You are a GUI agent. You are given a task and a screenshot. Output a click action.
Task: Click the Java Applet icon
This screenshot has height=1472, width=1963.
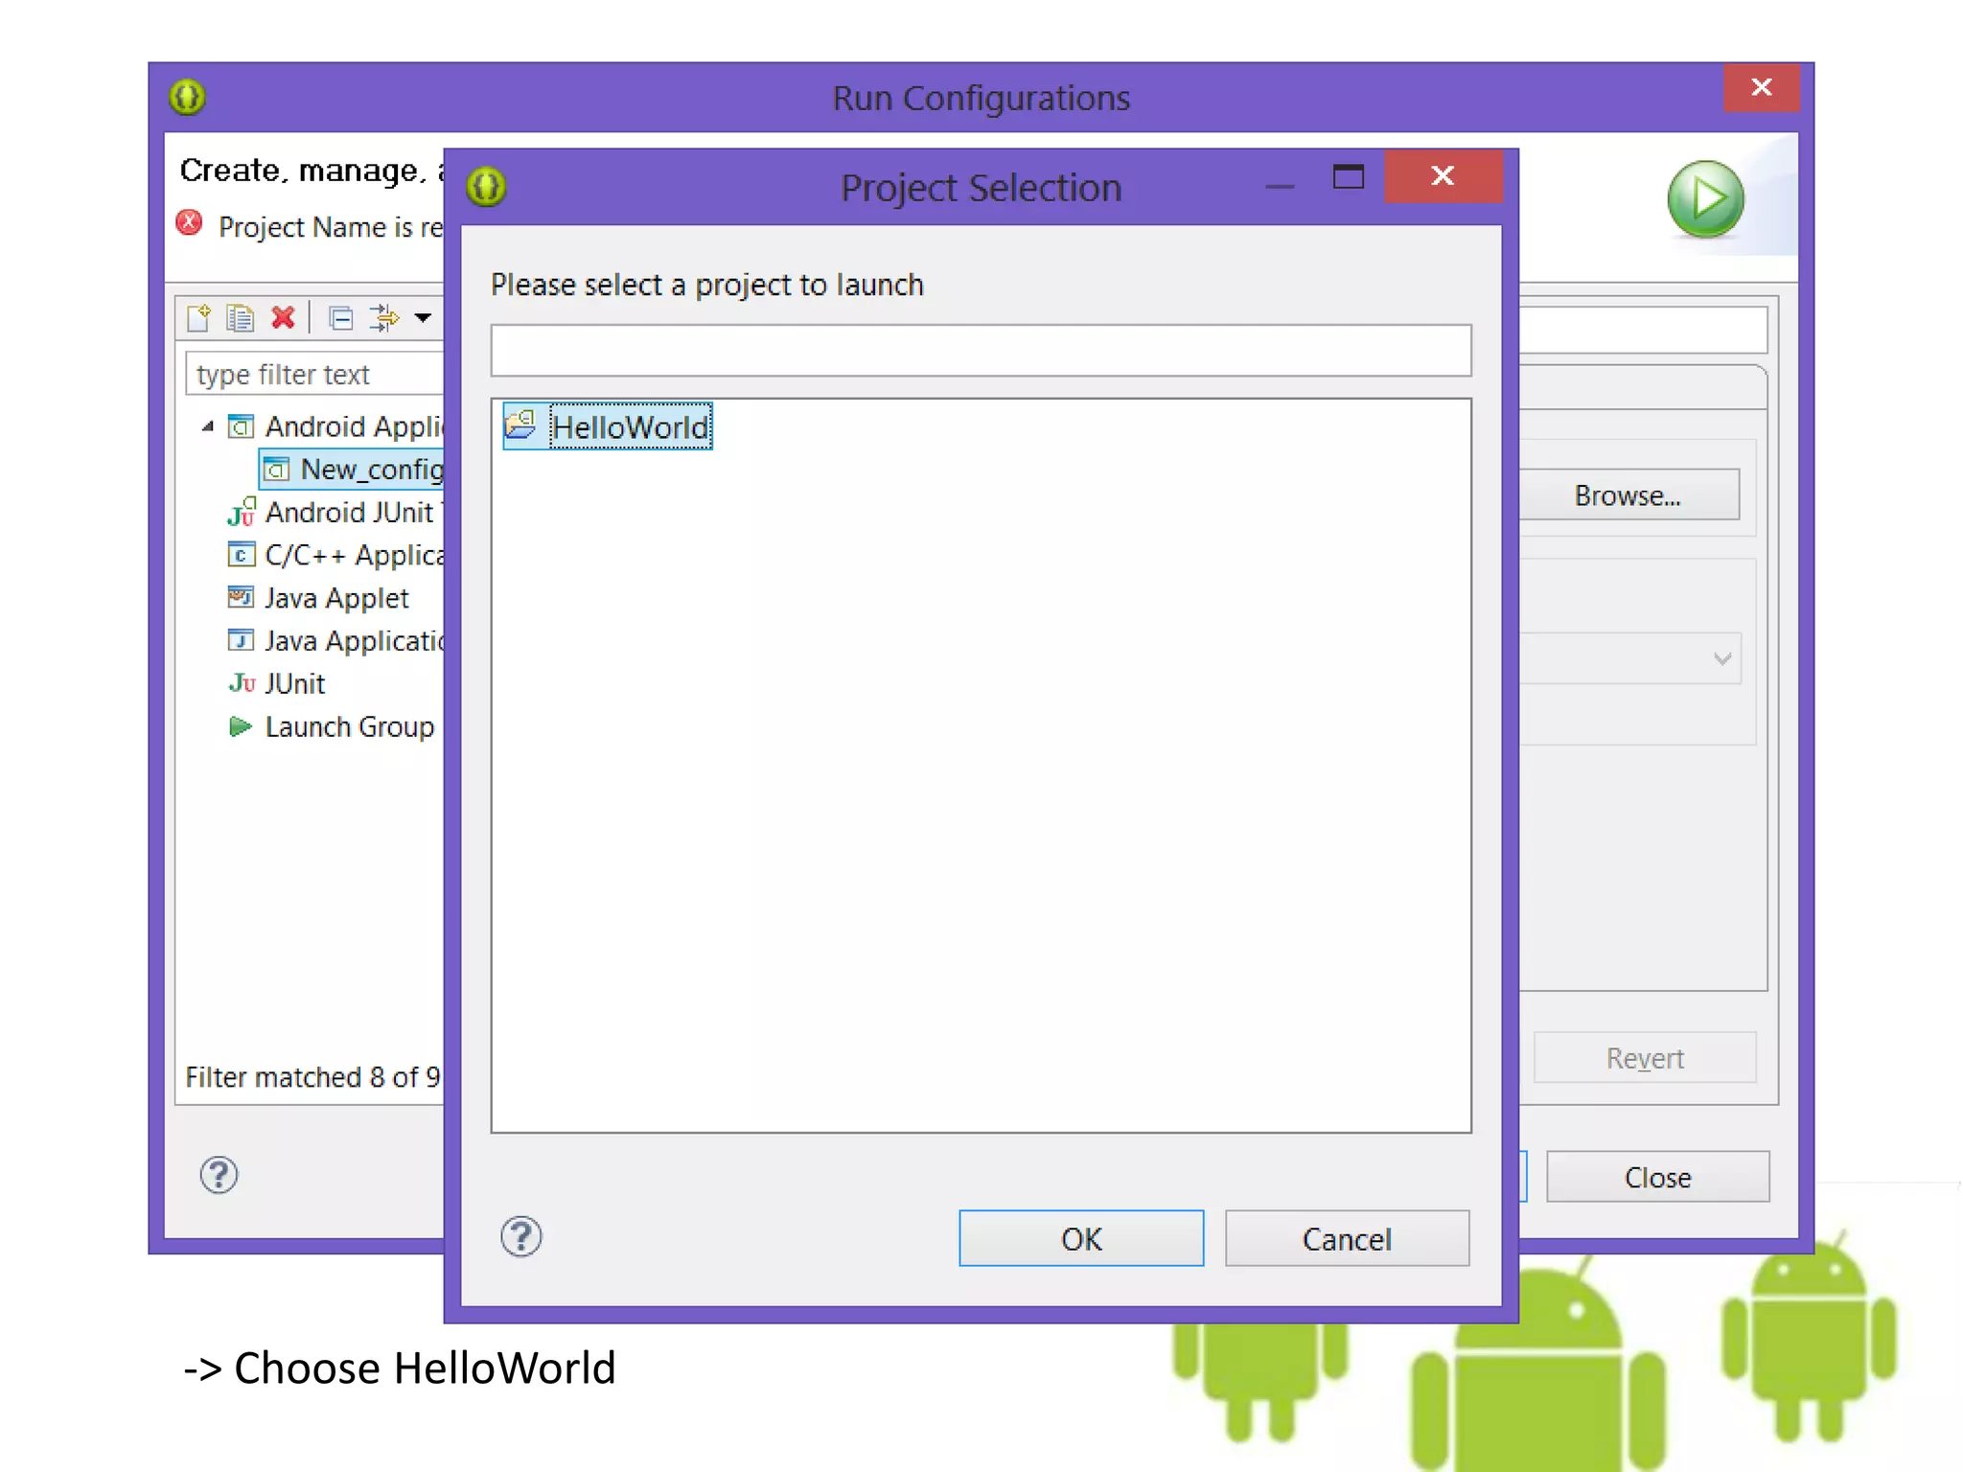coord(241,597)
